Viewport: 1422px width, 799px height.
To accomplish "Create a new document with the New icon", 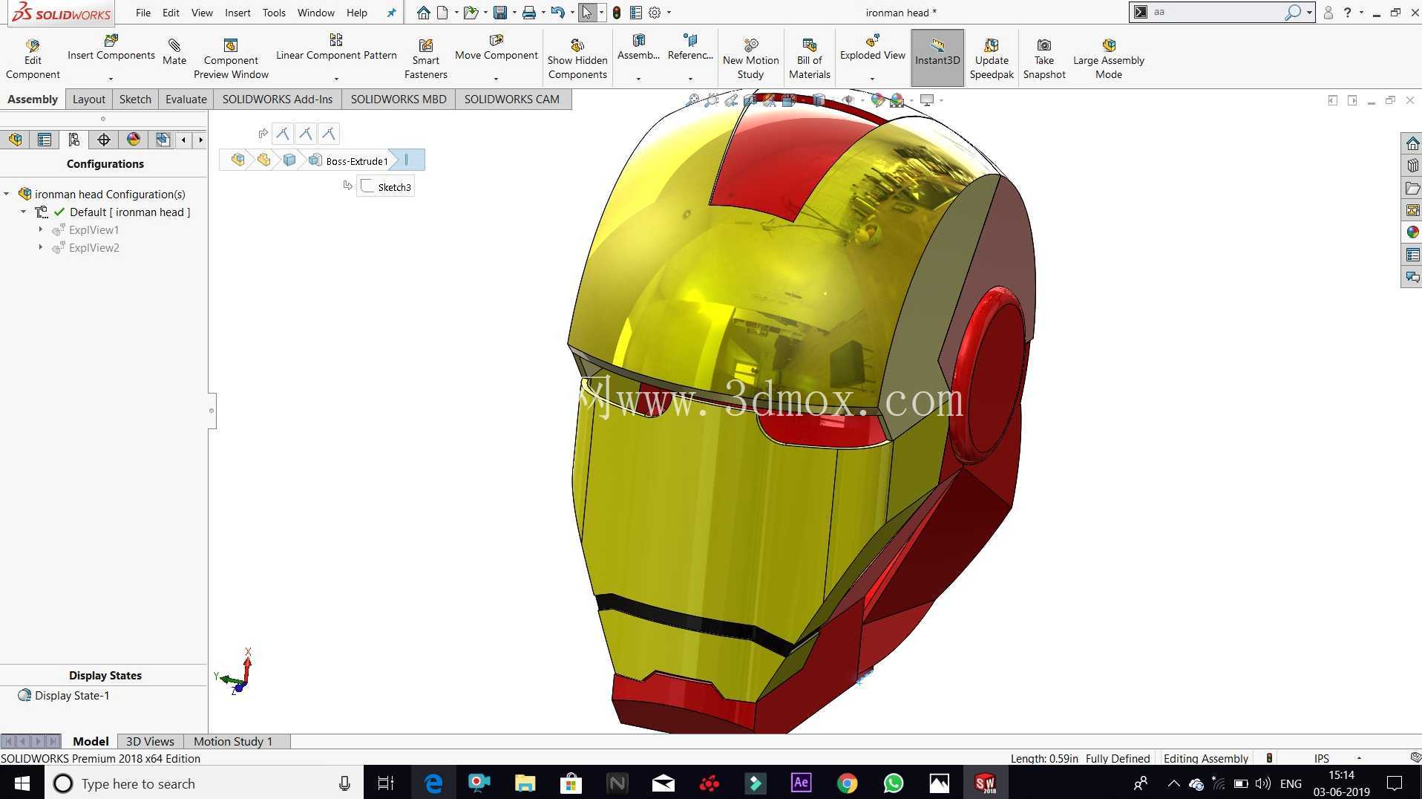I will pyautogui.click(x=443, y=13).
